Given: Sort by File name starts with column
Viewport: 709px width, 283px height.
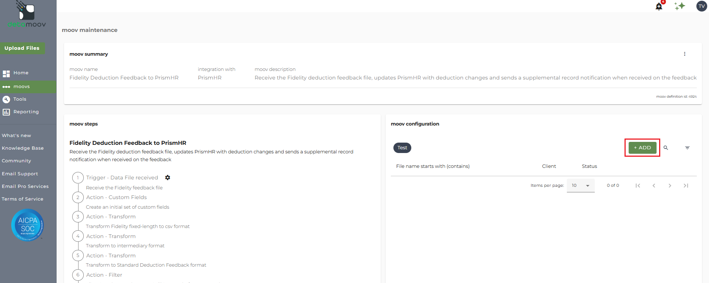Looking at the screenshot, I should (x=433, y=166).
